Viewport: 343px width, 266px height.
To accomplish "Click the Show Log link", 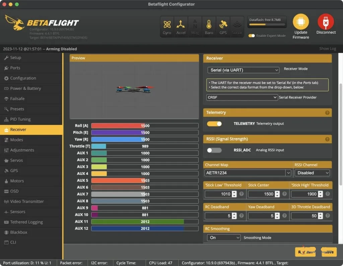I will (328, 49).
